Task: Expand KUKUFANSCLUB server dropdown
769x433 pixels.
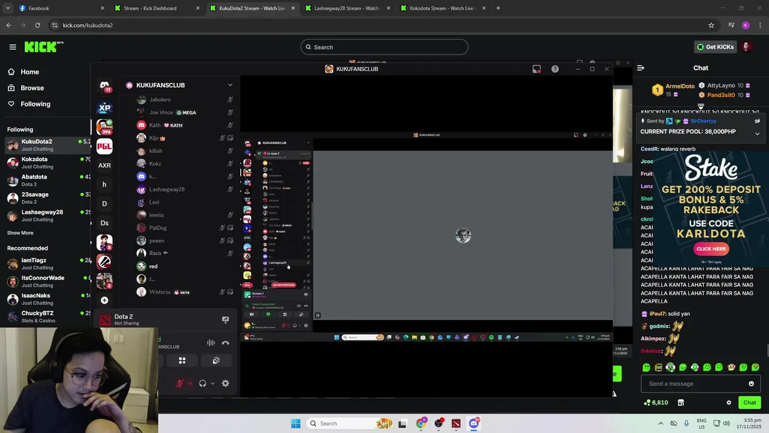Action: [230, 85]
